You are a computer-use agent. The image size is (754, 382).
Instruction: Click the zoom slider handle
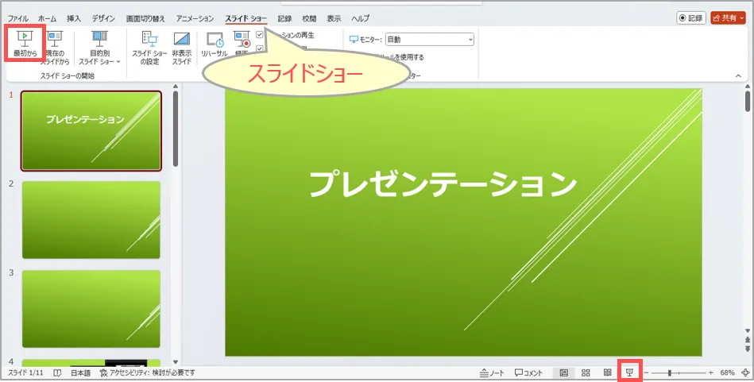pyautogui.click(x=670, y=372)
